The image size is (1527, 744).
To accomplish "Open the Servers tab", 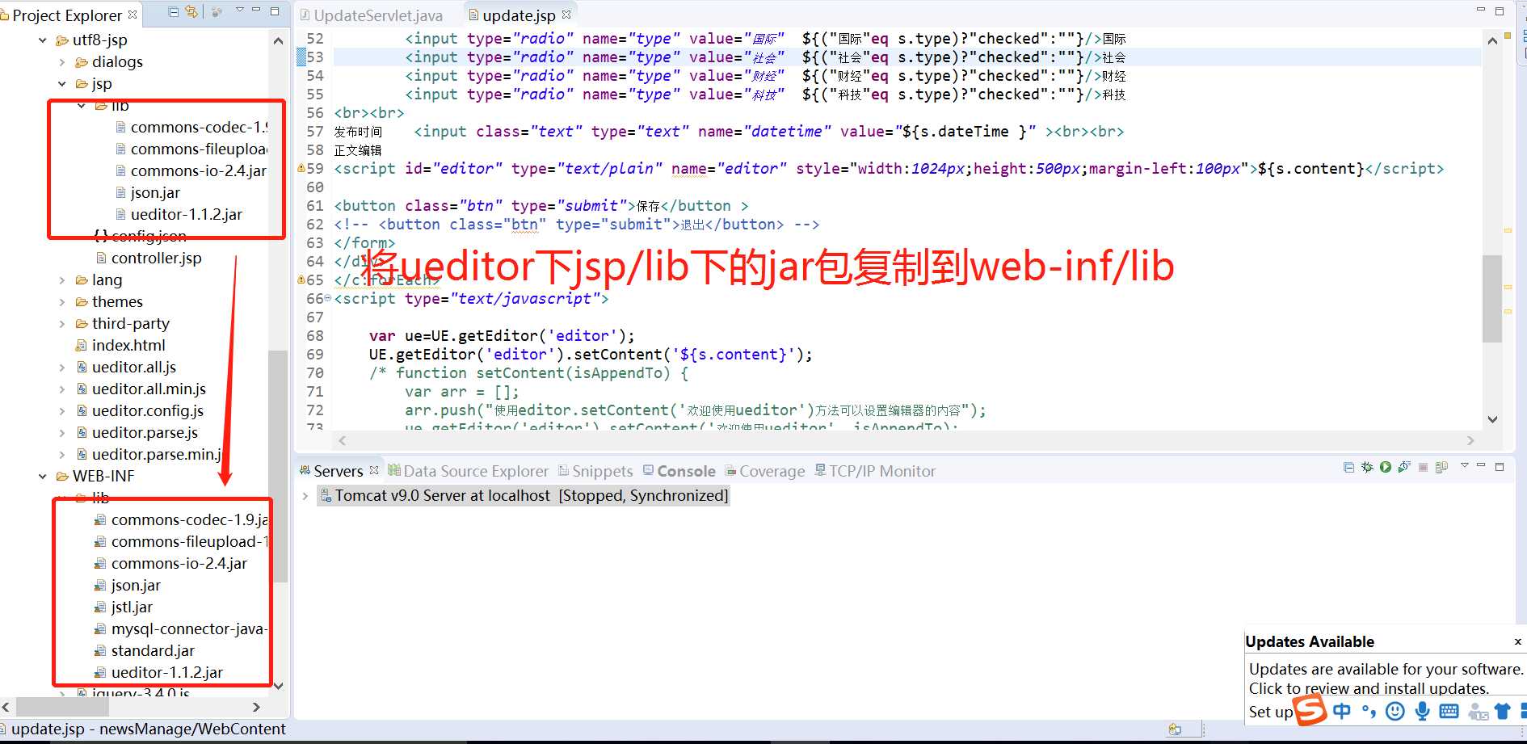I will [338, 471].
